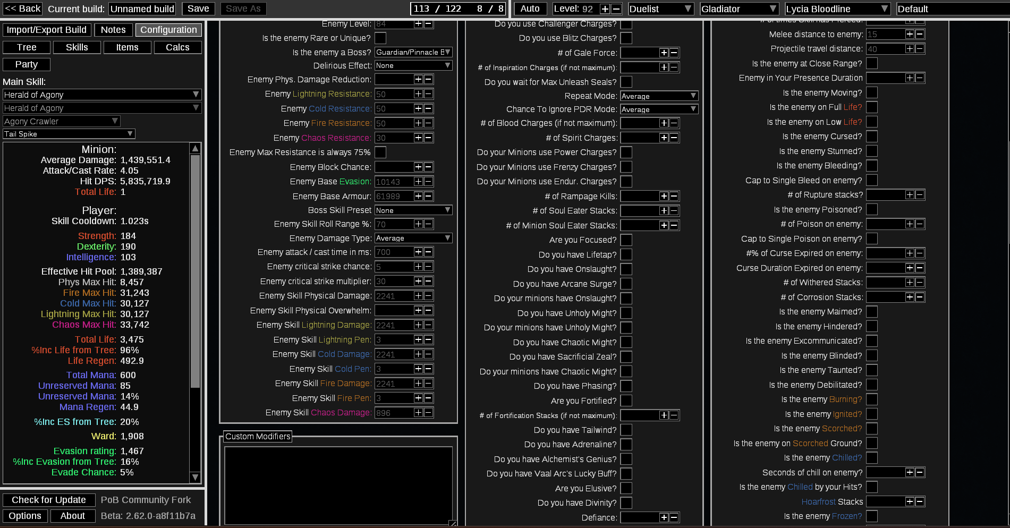
Task: Open the Gladiator ascendancy dropdown
Action: [x=740, y=9]
